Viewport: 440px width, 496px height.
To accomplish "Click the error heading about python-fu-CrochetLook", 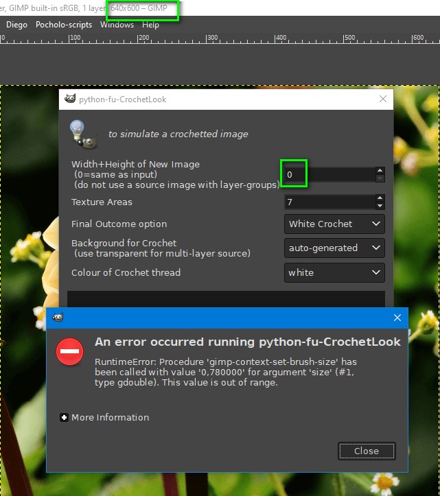I will coord(248,342).
